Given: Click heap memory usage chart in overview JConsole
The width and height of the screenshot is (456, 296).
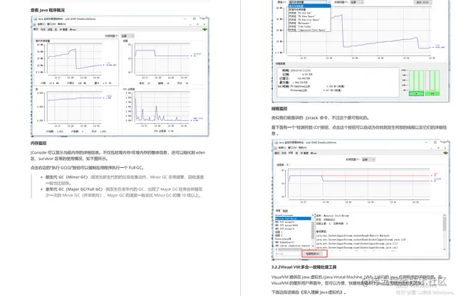Looking at the screenshot, I should 76,62.
